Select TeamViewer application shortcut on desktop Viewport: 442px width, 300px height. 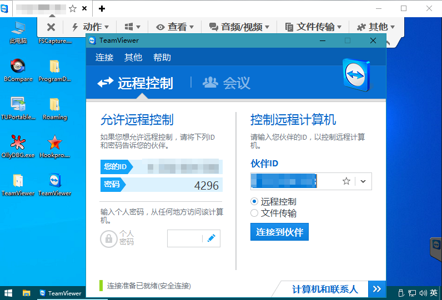pyautogui.click(x=54, y=184)
